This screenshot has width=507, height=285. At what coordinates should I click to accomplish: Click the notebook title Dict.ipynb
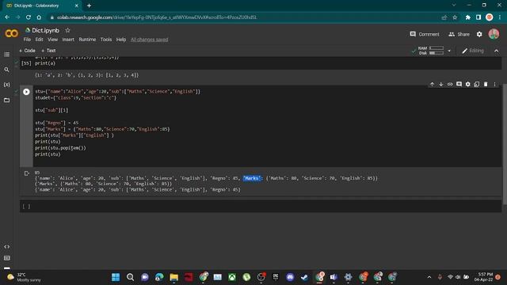[45, 30]
